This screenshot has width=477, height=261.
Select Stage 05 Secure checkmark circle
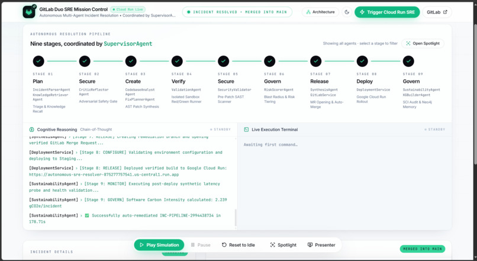(x=223, y=61)
